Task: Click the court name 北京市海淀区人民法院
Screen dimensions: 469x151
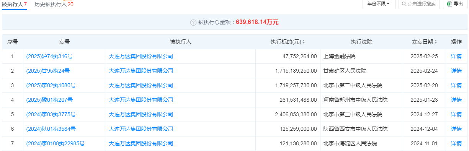Action: (350, 143)
